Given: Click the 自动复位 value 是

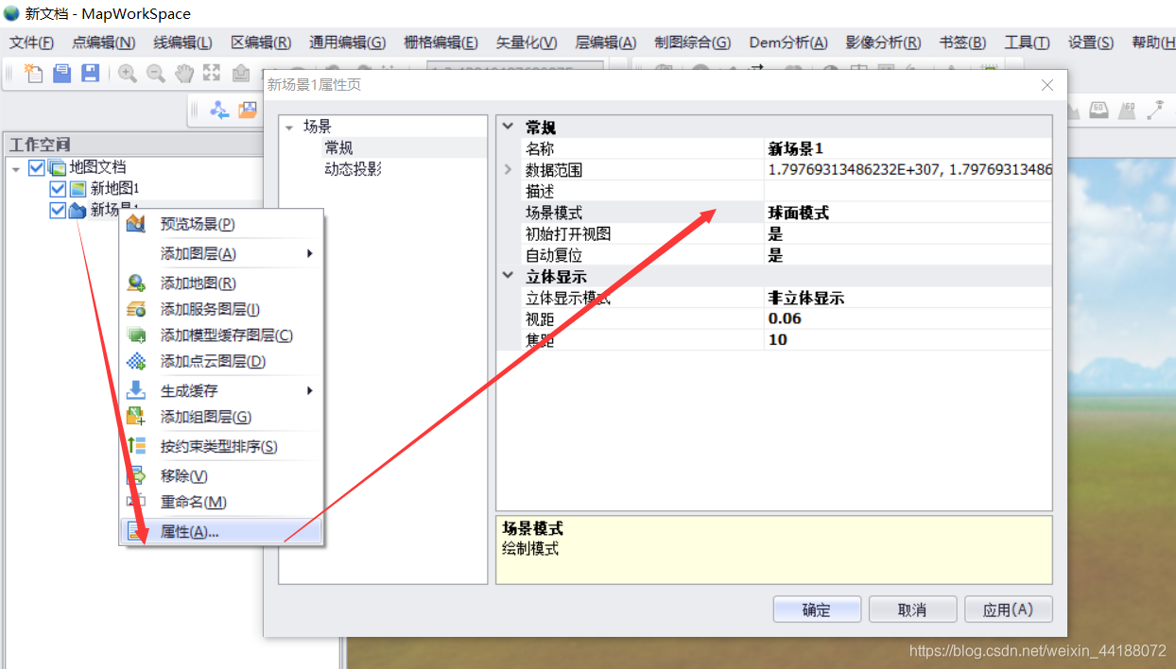Looking at the screenshot, I should 908,255.
